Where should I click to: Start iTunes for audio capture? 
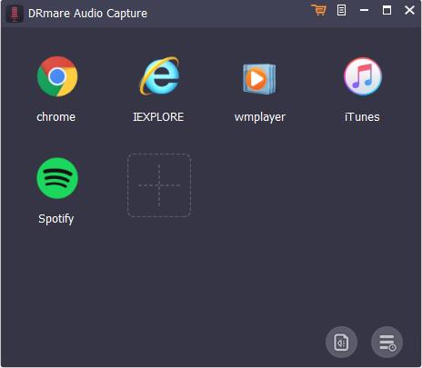[363, 76]
